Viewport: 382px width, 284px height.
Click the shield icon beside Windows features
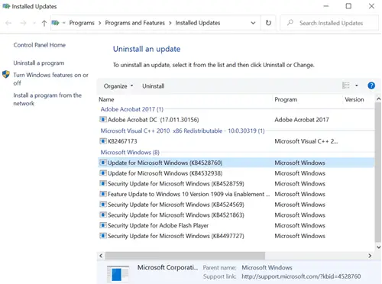pyautogui.click(x=6, y=75)
